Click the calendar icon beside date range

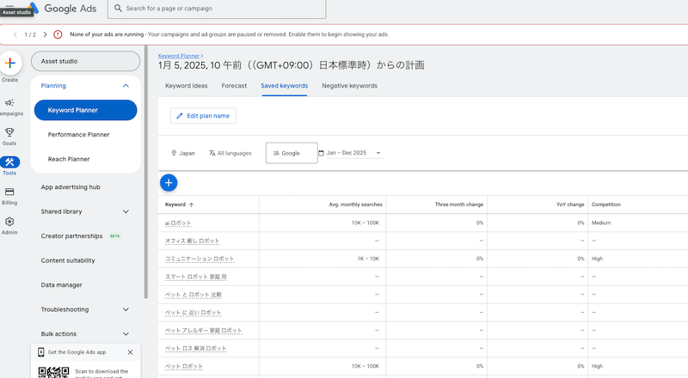point(321,153)
